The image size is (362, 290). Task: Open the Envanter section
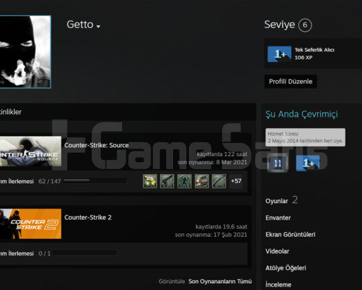click(x=278, y=218)
